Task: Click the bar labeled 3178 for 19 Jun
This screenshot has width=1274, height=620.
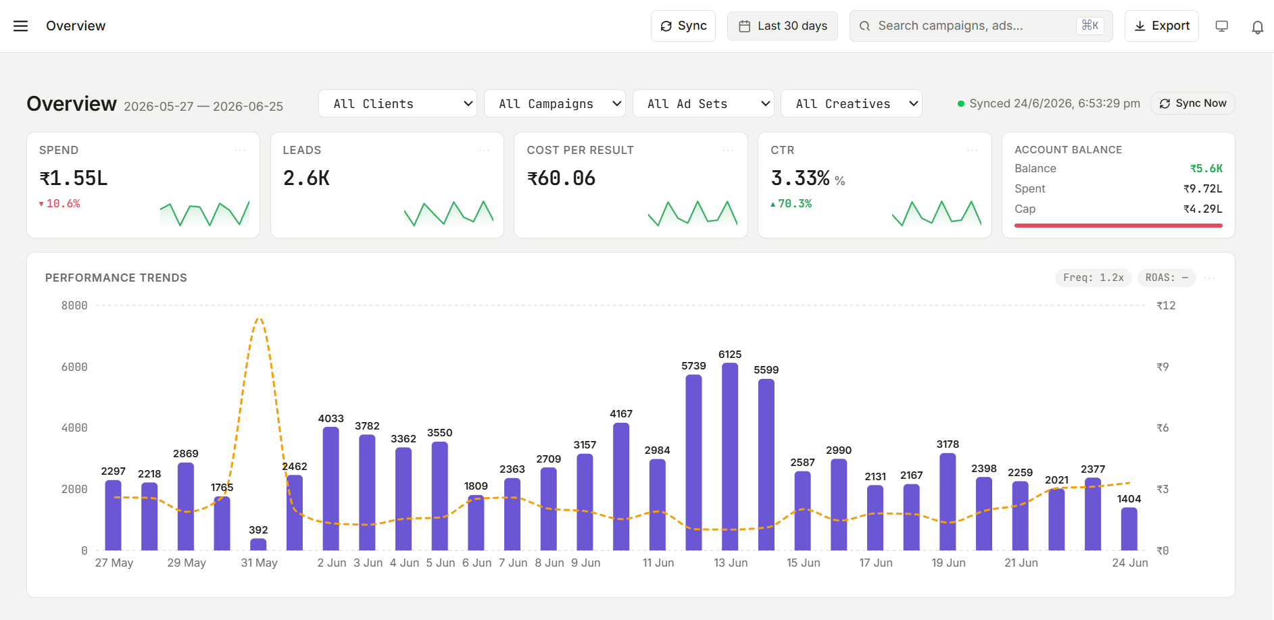Action: pyautogui.click(x=948, y=502)
